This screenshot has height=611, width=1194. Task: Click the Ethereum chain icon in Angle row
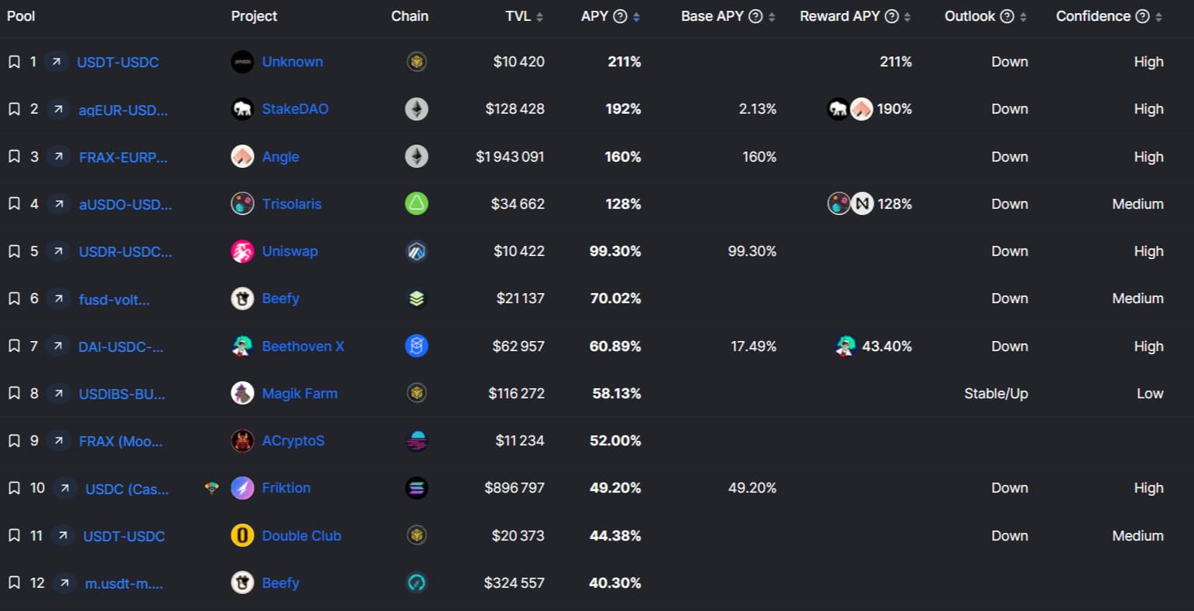416,157
